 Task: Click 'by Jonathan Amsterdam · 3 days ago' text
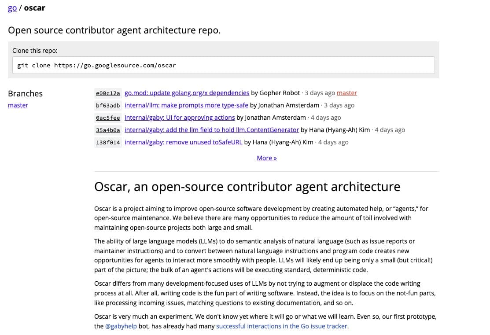point(302,105)
